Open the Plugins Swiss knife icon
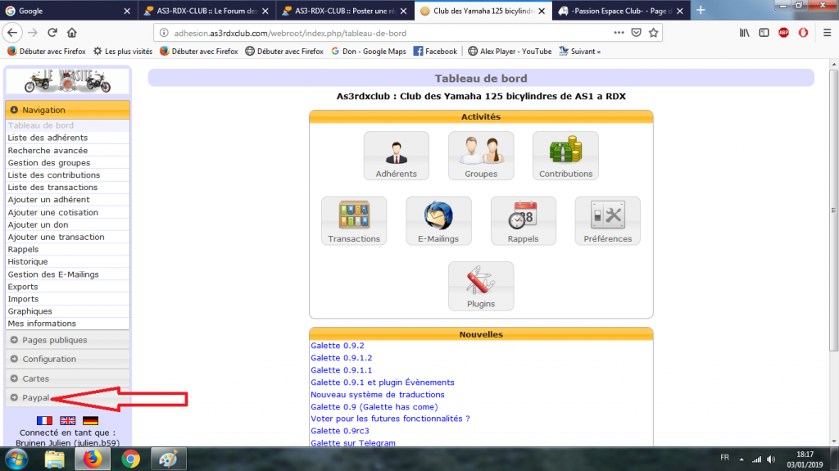Image resolution: width=839 pixels, height=471 pixels. [481, 286]
